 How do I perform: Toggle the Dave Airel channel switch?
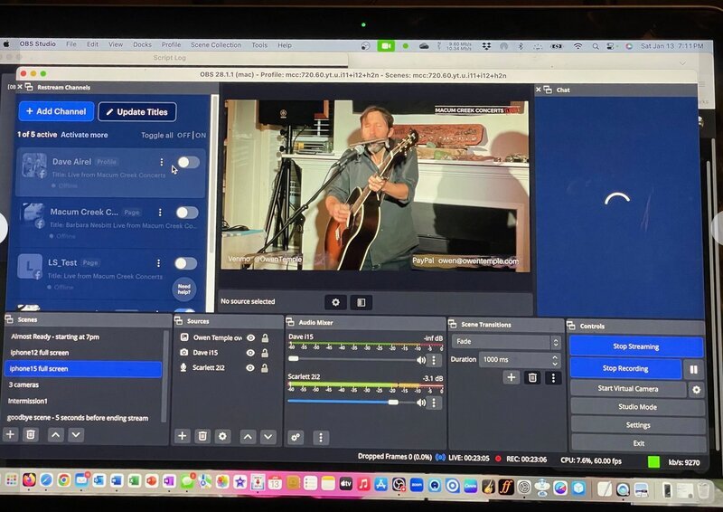tap(187, 162)
